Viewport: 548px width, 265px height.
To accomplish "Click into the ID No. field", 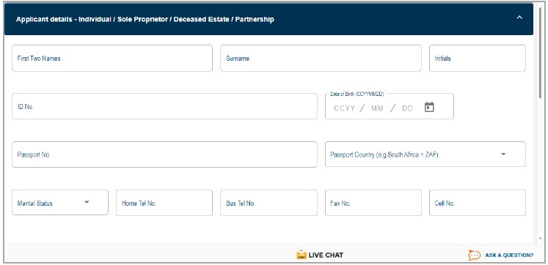I will coord(164,106).
